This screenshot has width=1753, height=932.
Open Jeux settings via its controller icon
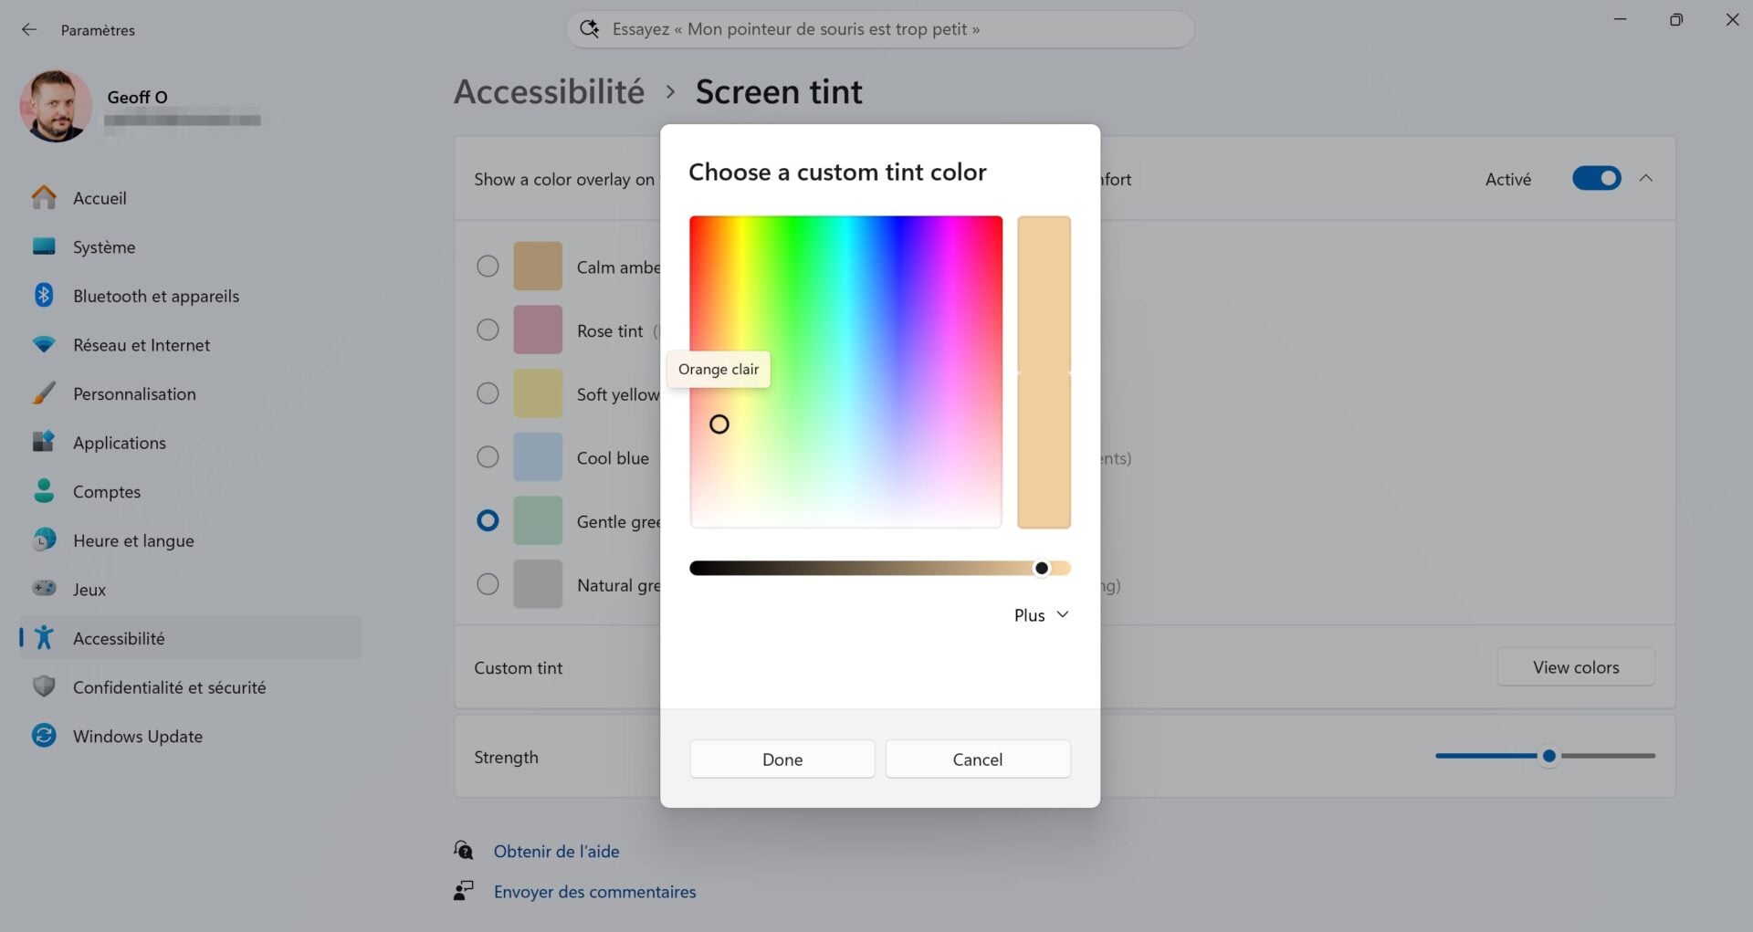click(x=44, y=589)
